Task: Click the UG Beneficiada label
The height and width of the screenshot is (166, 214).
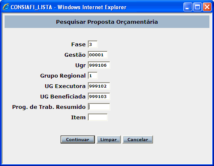Action: click(x=63, y=97)
